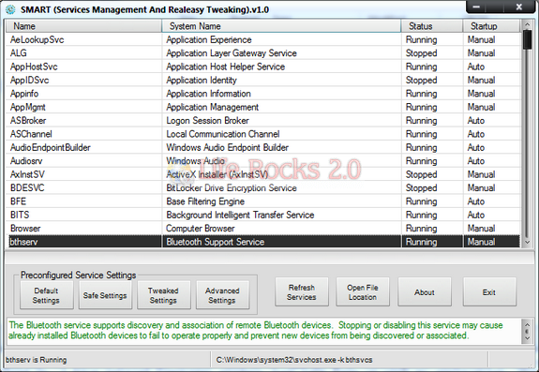
Task: Click Stopped status of the ALG row
Action: click(422, 53)
